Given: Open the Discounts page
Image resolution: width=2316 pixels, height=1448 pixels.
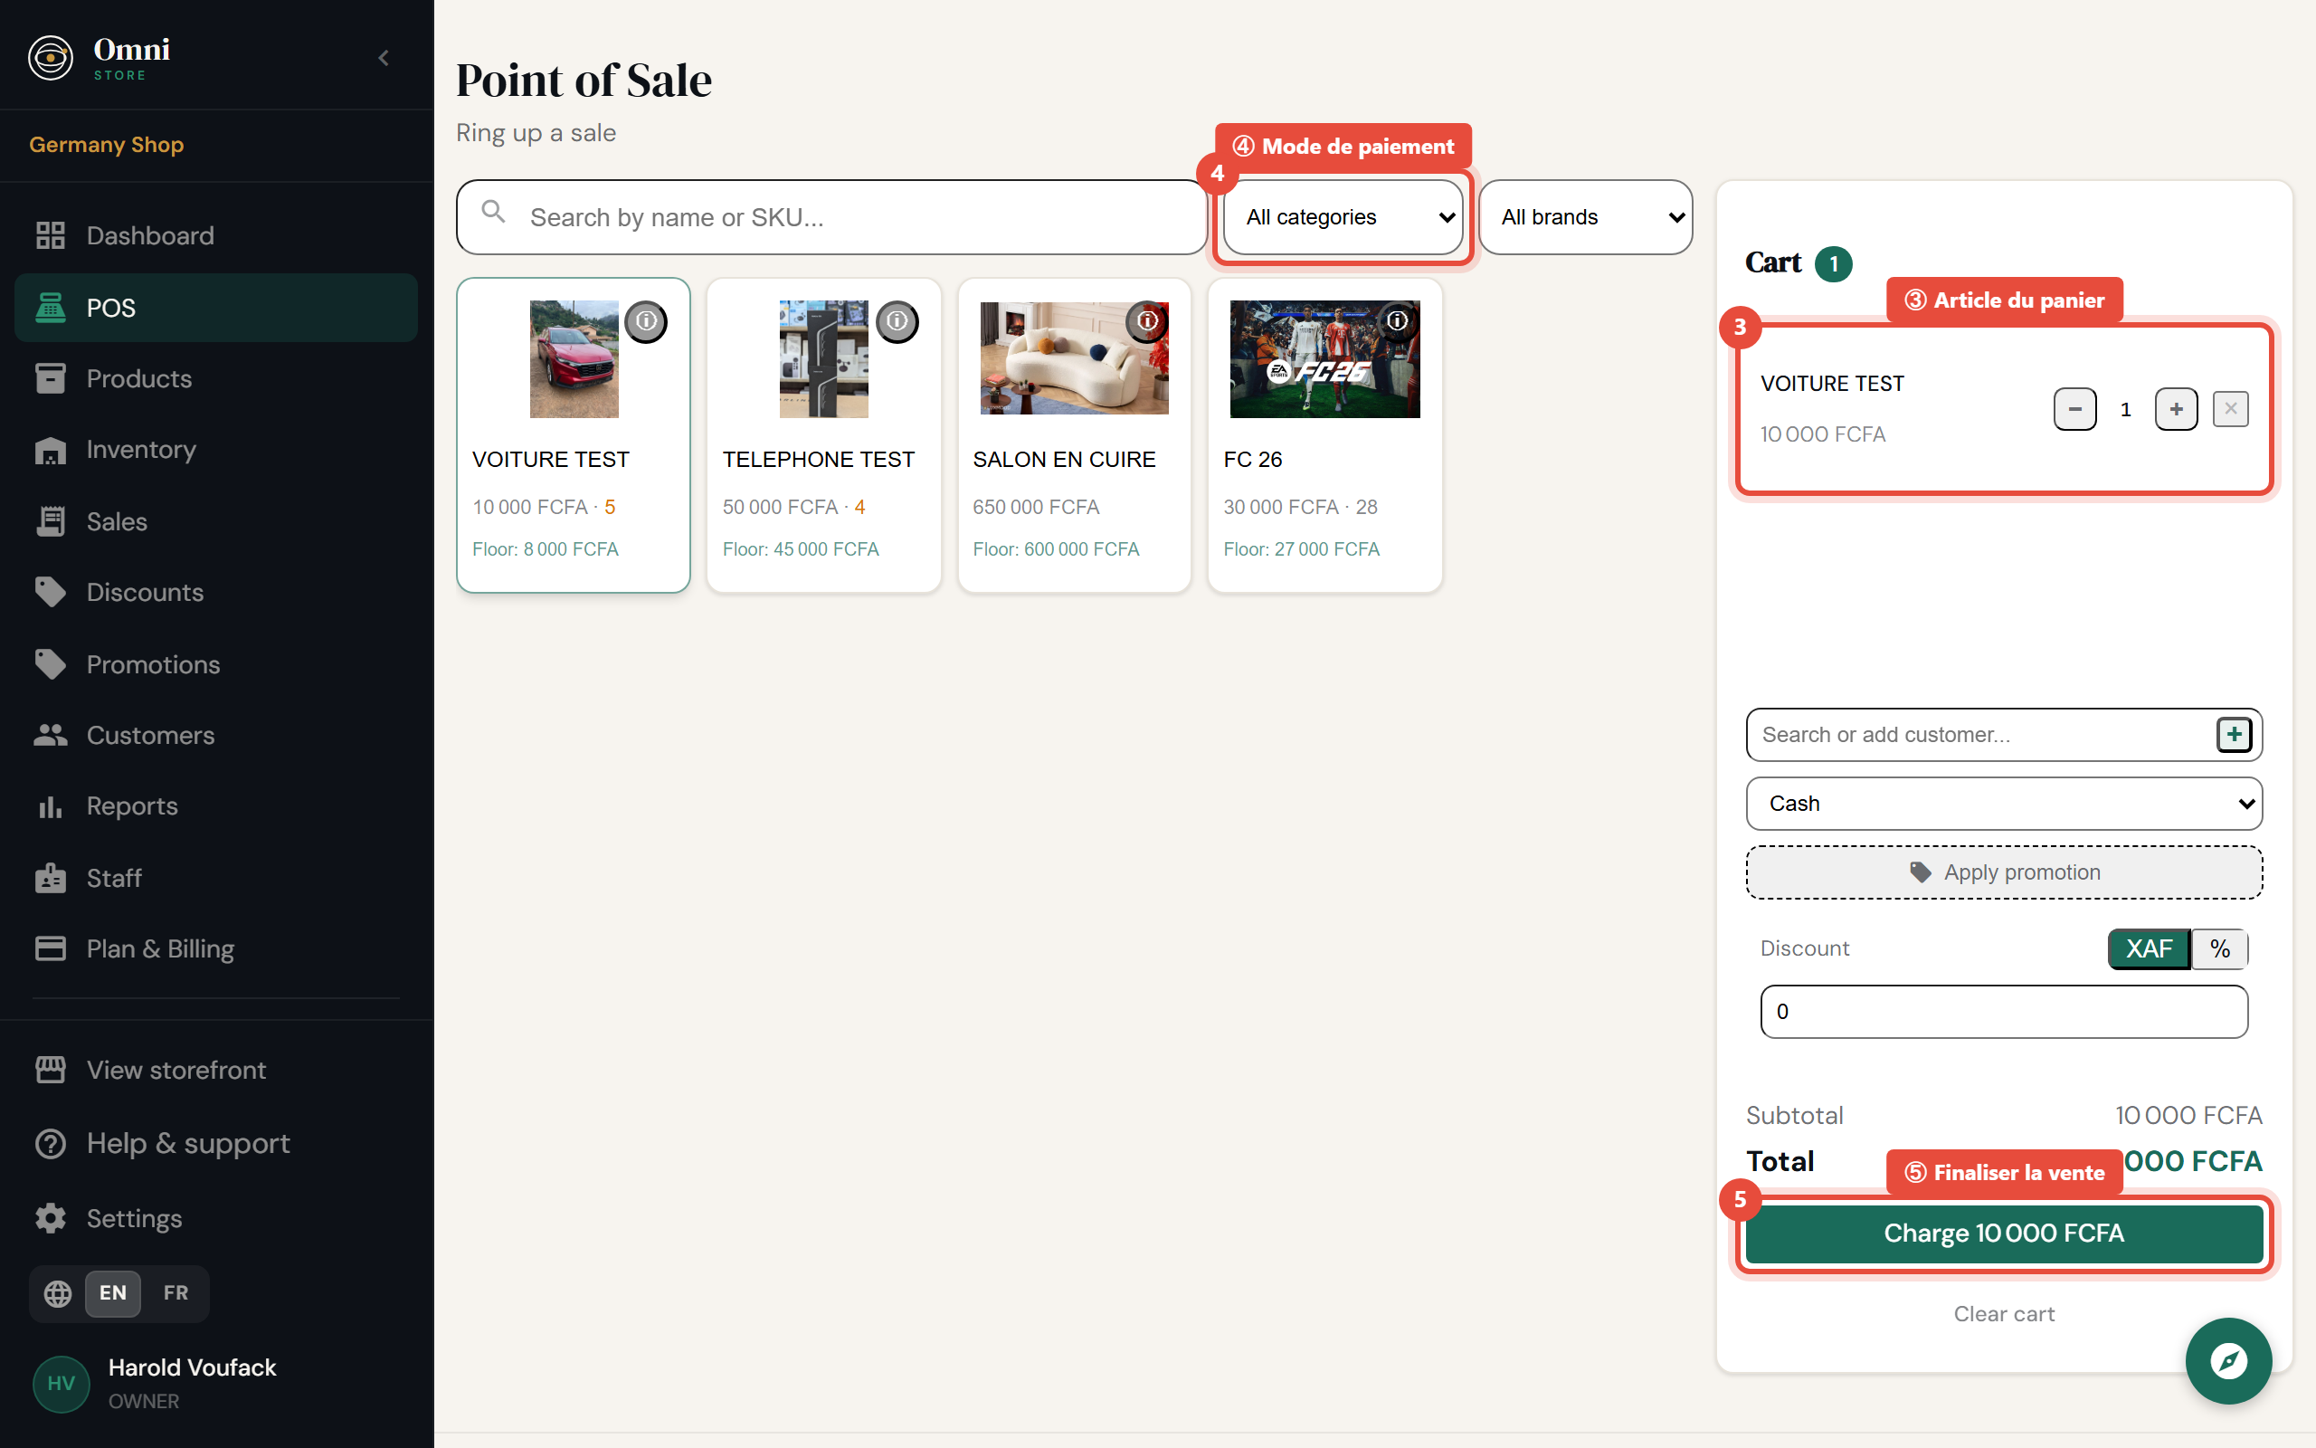Looking at the screenshot, I should 216,592.
